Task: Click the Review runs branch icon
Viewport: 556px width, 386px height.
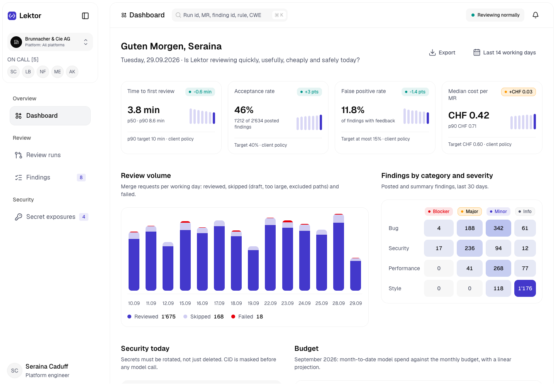Action: click(19, 155)
